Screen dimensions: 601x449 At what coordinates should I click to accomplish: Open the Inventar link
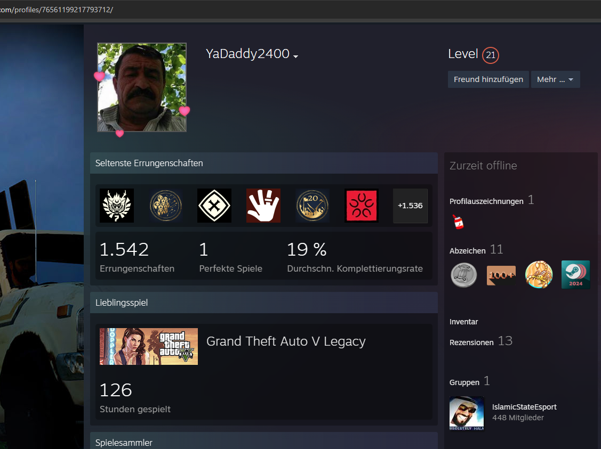463,322
